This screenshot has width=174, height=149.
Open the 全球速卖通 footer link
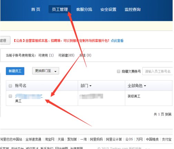(33, 139)
